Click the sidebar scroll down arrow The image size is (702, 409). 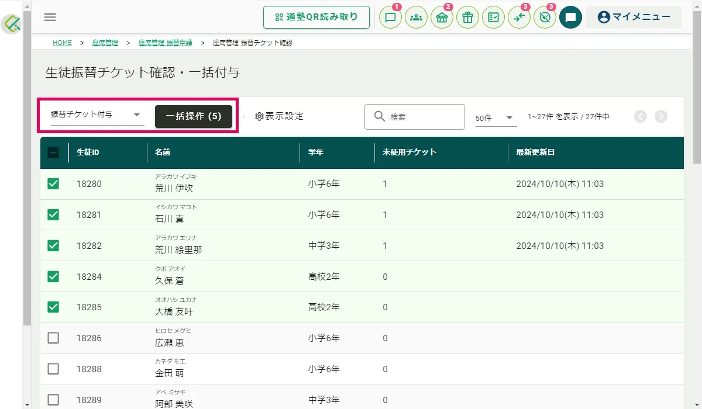(x=27, y=404)
